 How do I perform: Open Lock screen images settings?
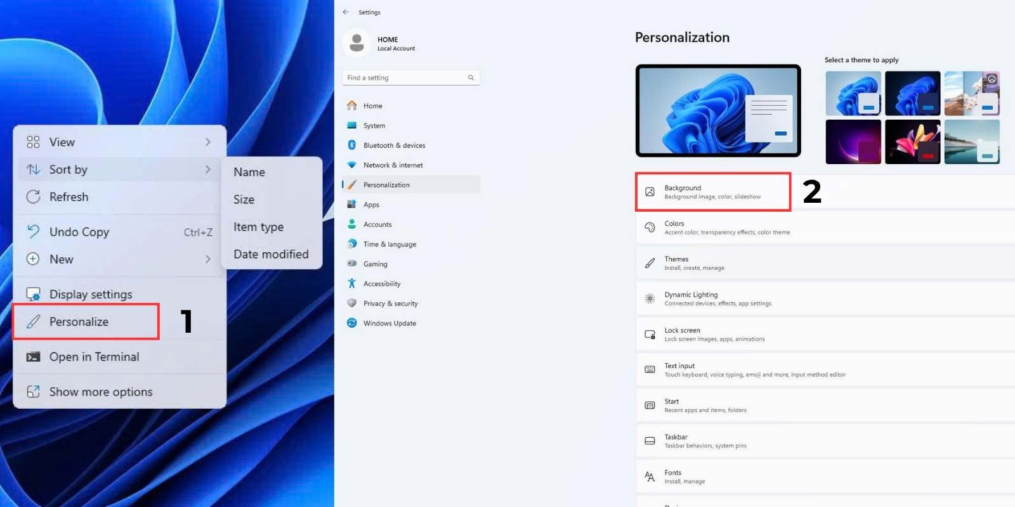pos(825,334)
